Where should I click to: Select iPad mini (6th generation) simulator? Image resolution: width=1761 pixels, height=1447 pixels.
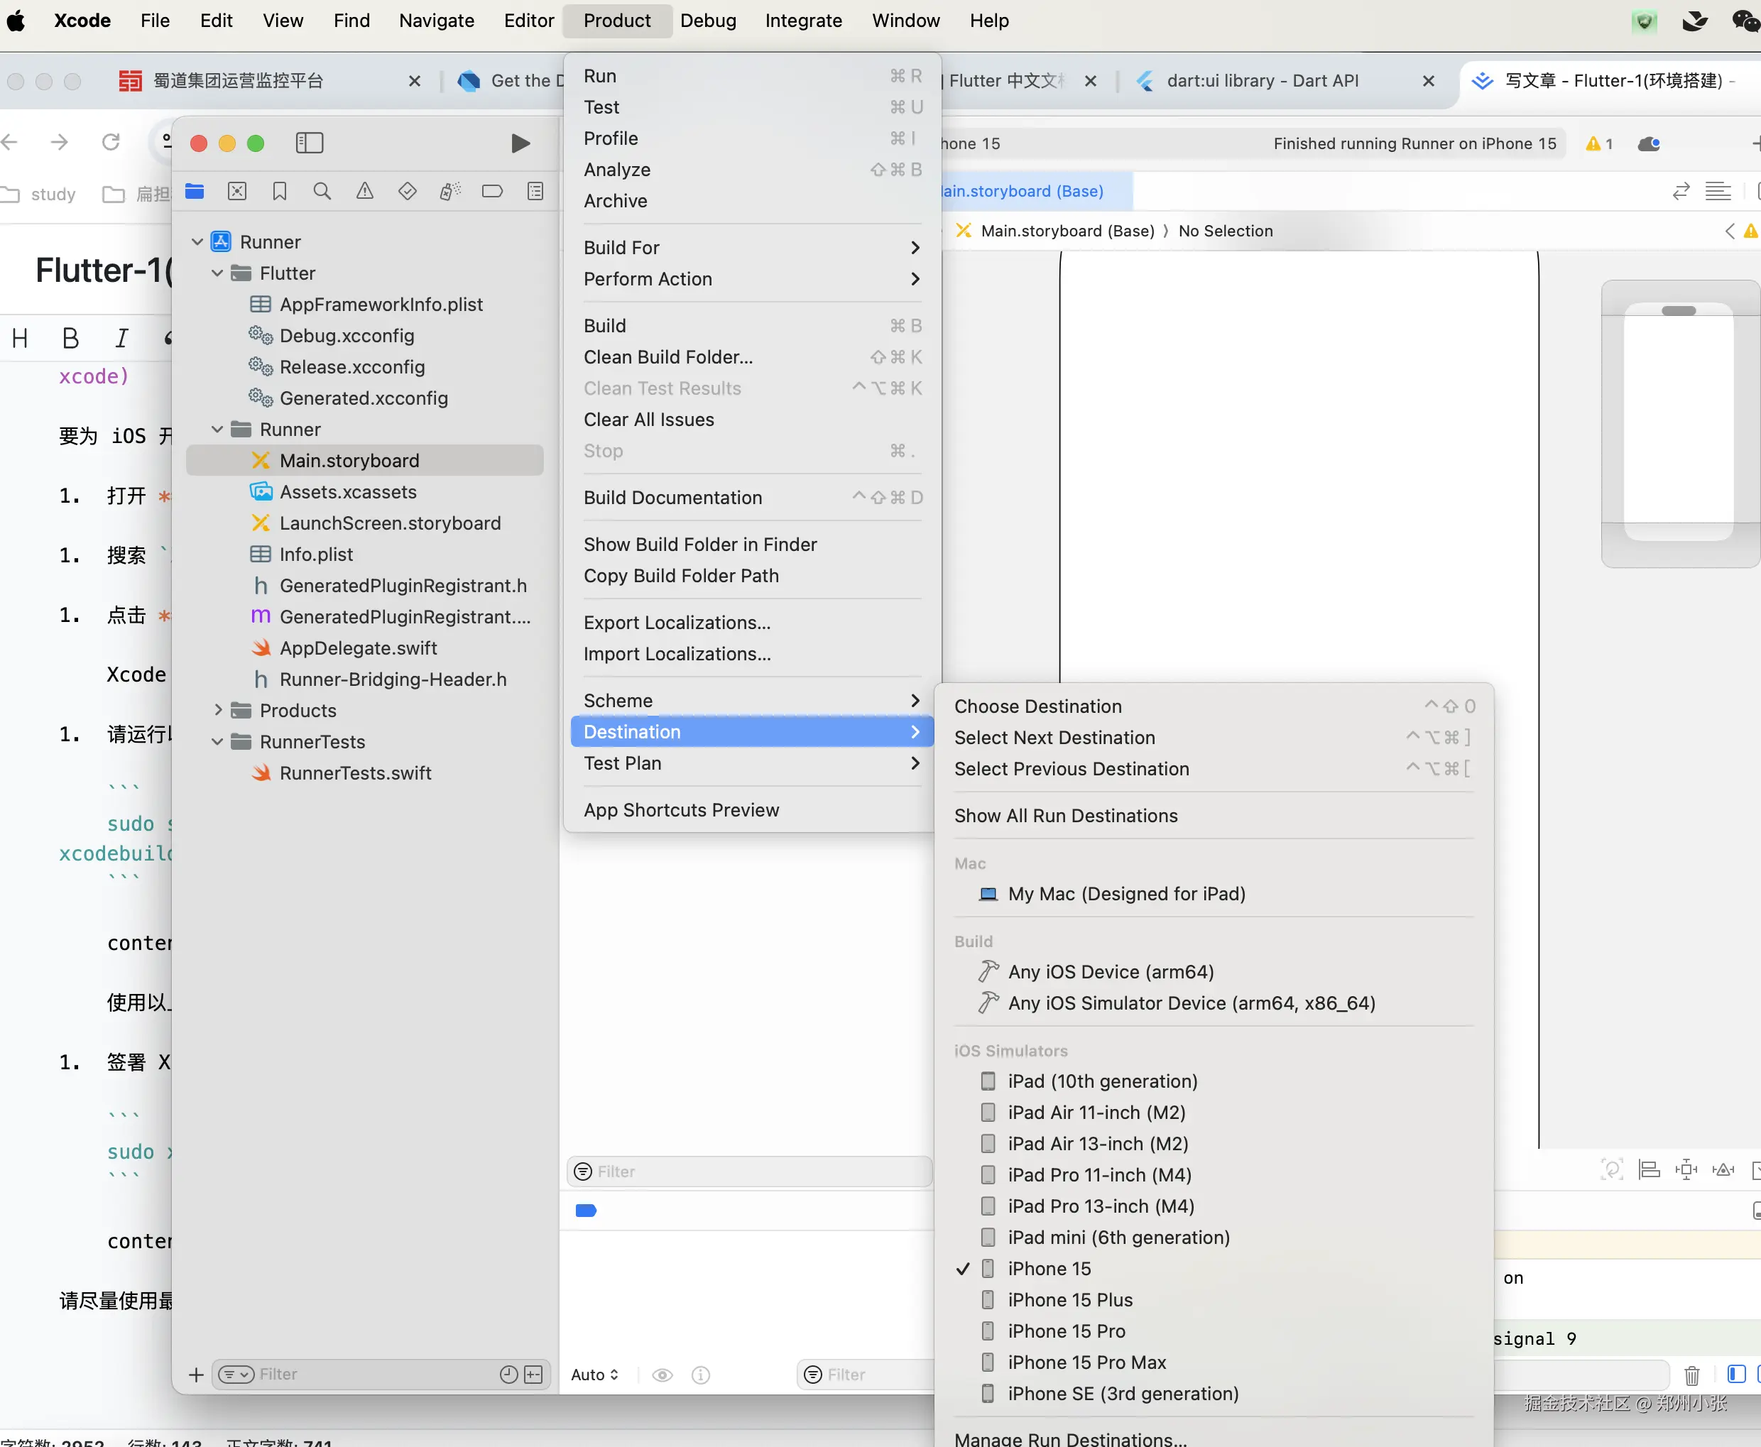tap(1118, 1237)
